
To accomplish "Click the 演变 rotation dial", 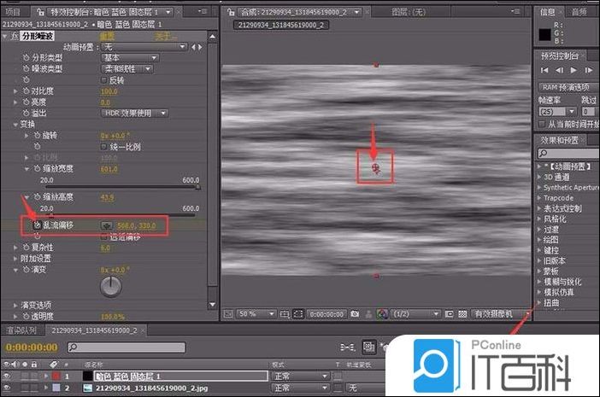I will [111, 287].
